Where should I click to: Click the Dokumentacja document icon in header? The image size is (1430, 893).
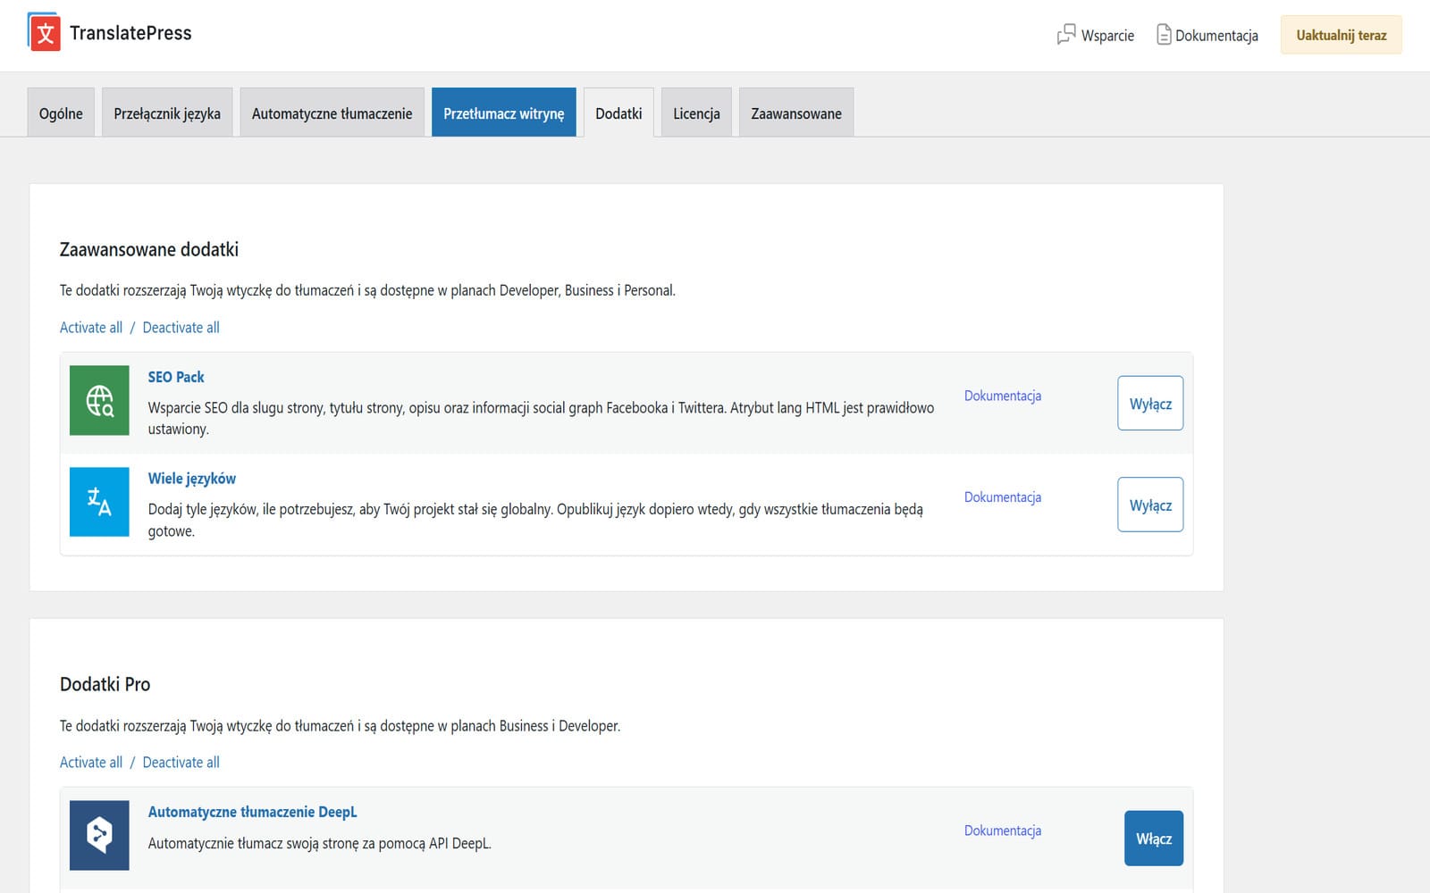pos(1164,35)
